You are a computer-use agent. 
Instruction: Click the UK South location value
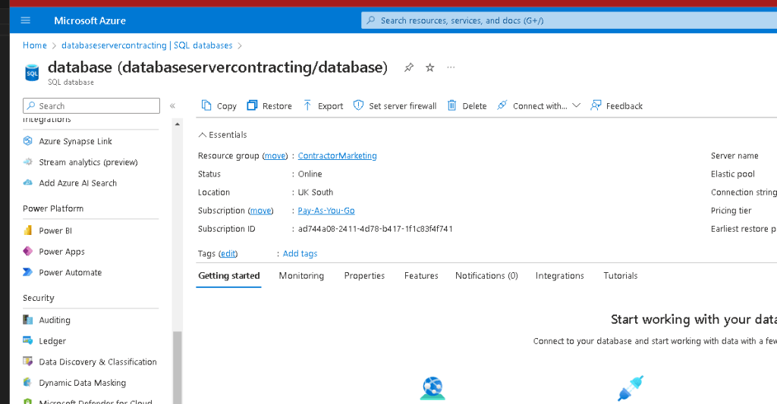[315, 192]
